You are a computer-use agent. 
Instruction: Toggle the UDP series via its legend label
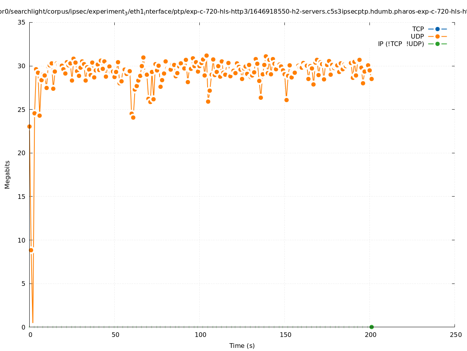(417, 36)
